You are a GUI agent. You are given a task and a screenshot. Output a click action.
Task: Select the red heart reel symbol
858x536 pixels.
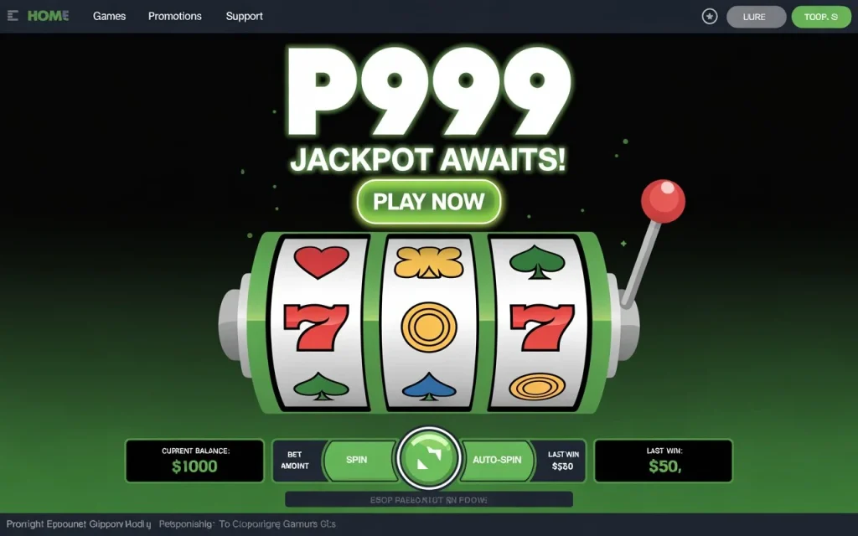tap(321, 261)
